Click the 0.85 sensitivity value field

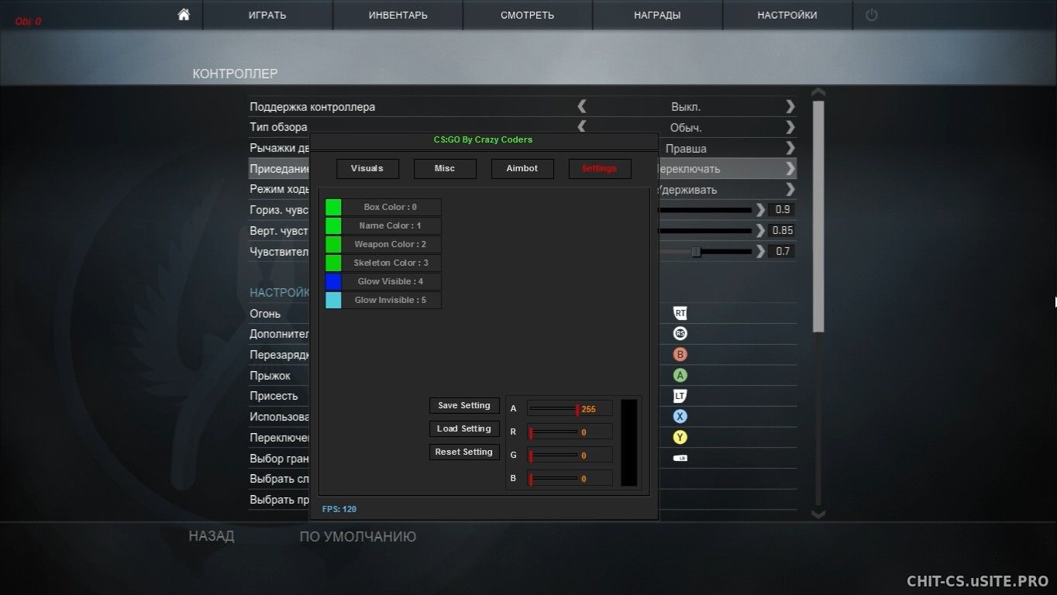782,230
